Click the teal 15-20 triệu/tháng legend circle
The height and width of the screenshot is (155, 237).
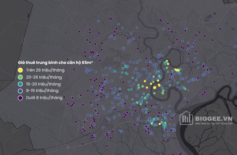tap(20, 84)
